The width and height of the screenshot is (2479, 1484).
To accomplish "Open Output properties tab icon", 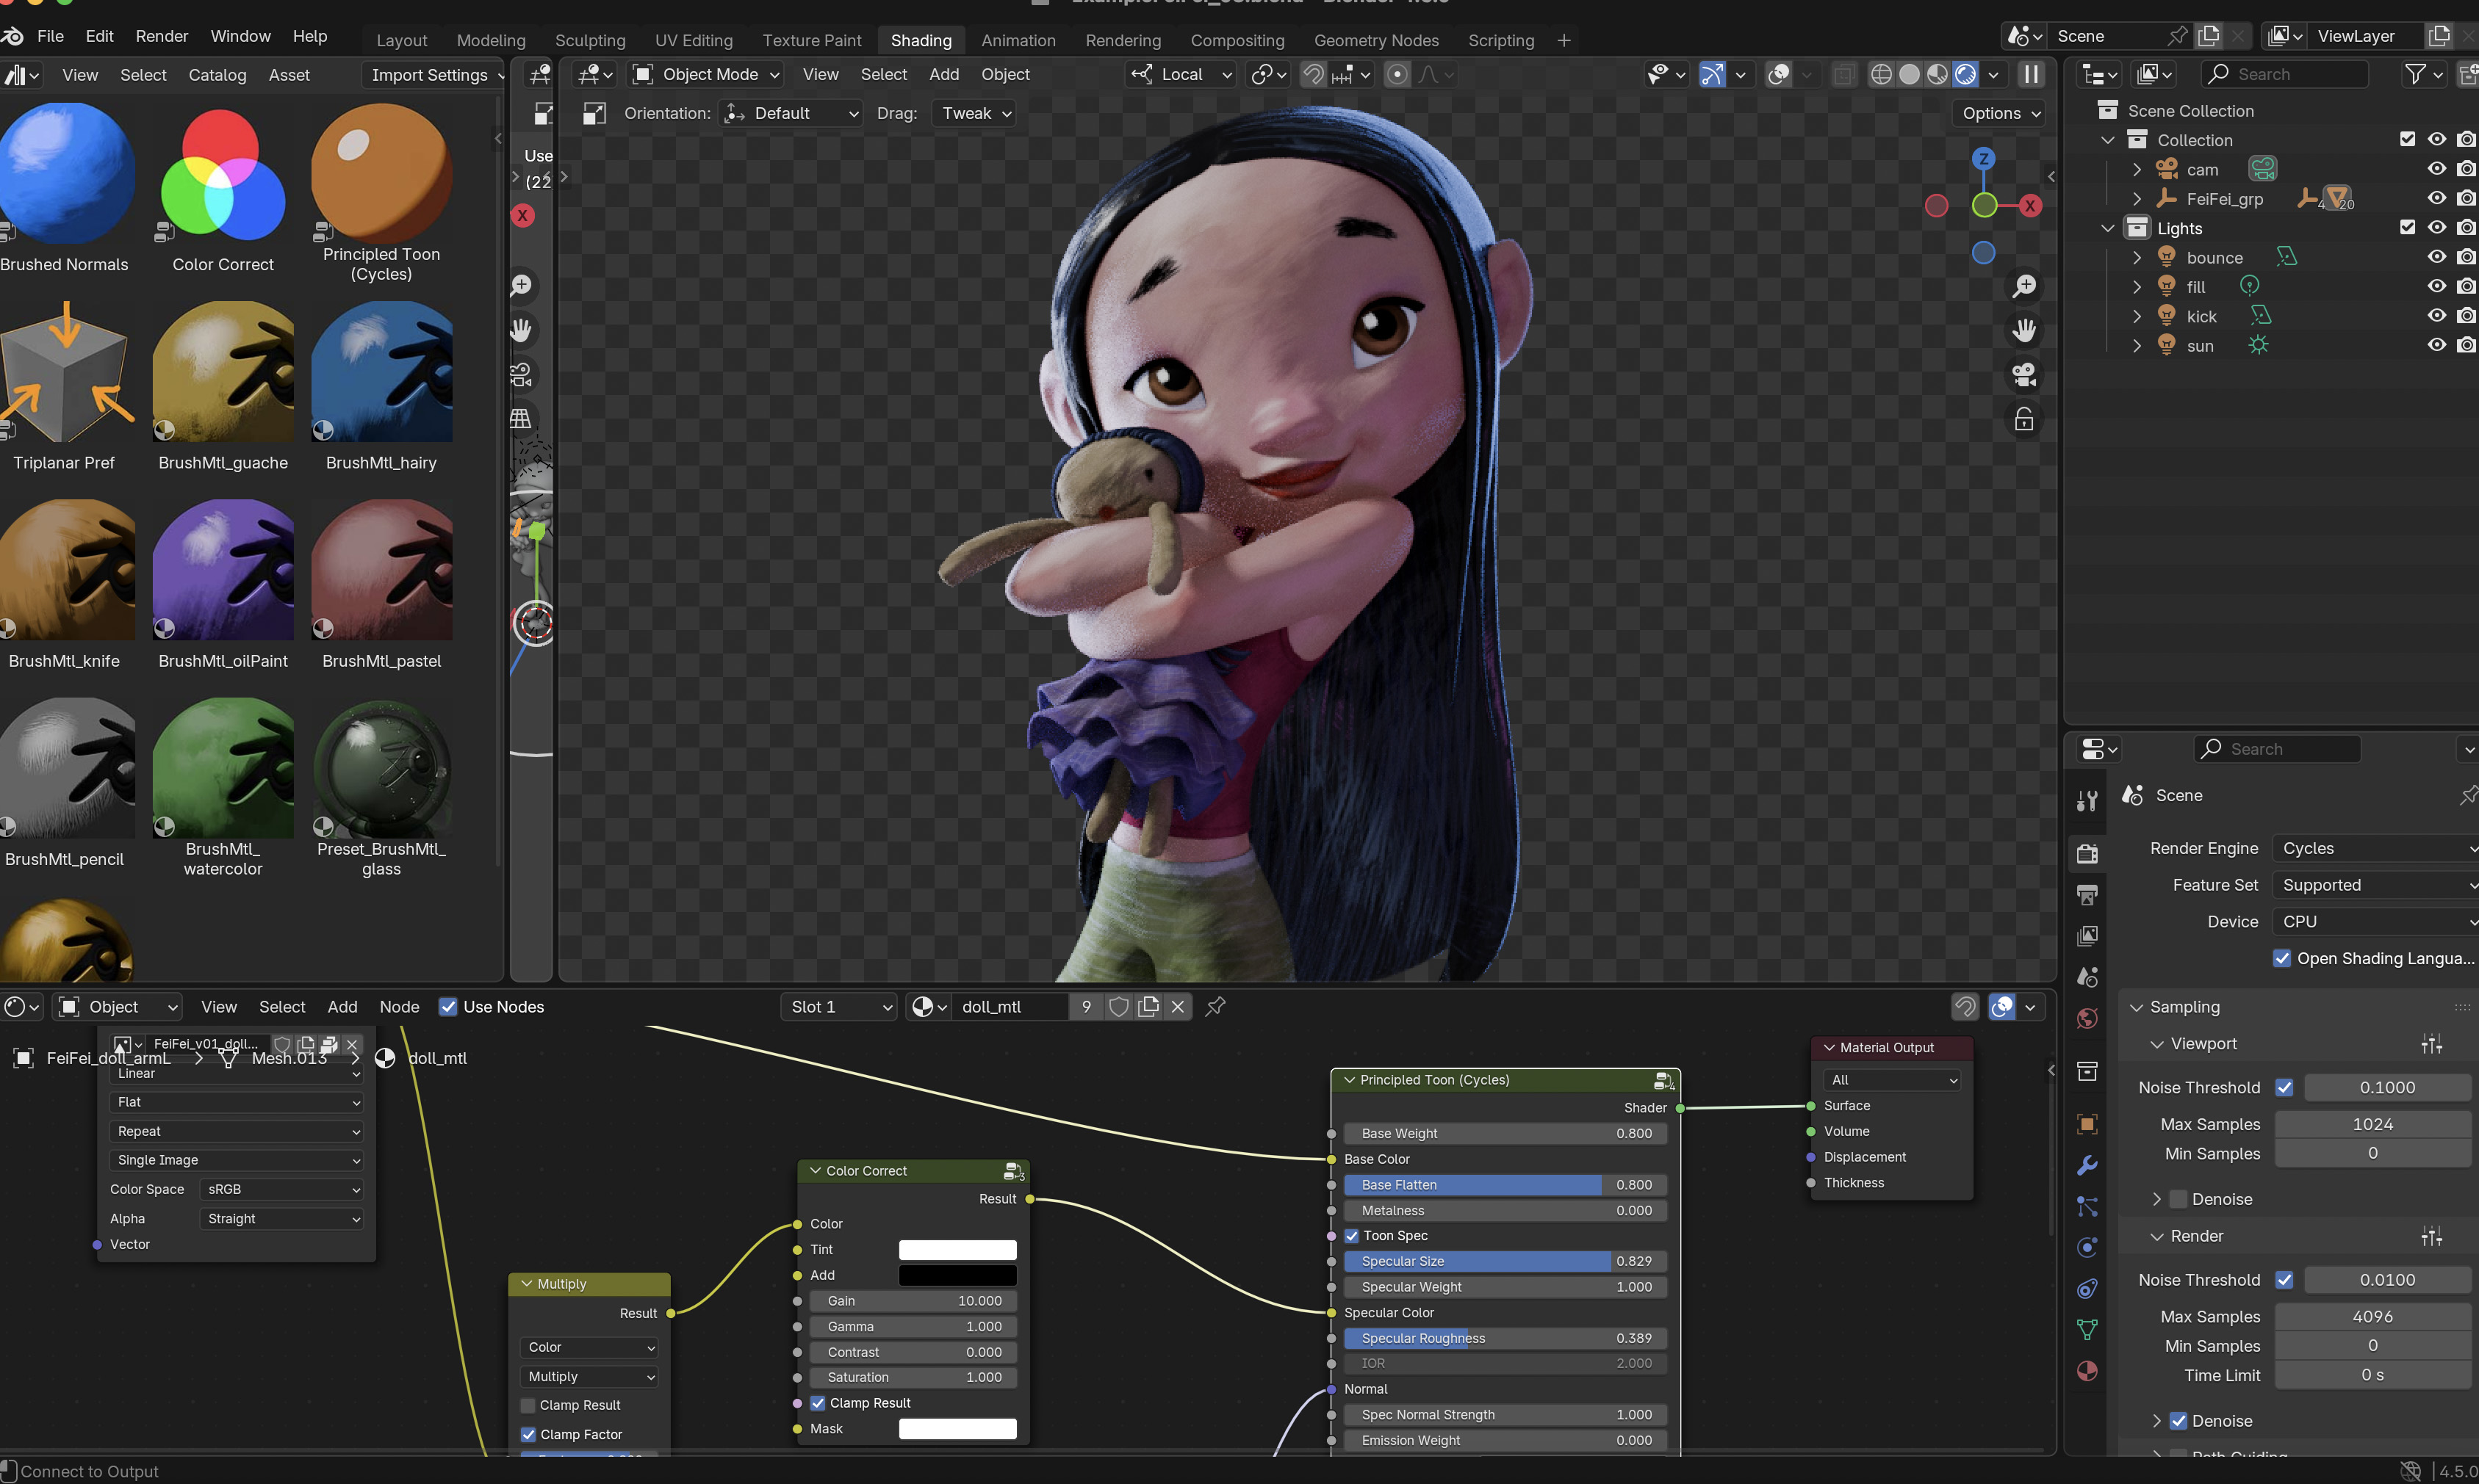I will click(2087, 894).
